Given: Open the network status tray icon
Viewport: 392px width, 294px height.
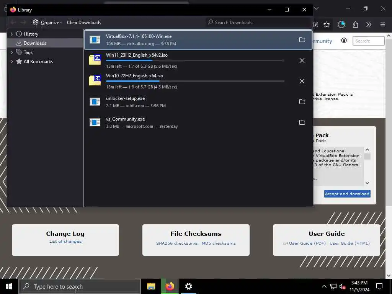Looking at the screenshot, I should tap(333, 286).
